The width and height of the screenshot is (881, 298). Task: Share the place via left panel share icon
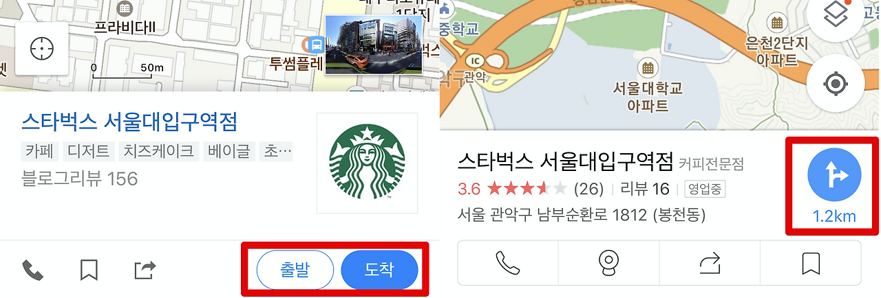[x=145, y=270]
